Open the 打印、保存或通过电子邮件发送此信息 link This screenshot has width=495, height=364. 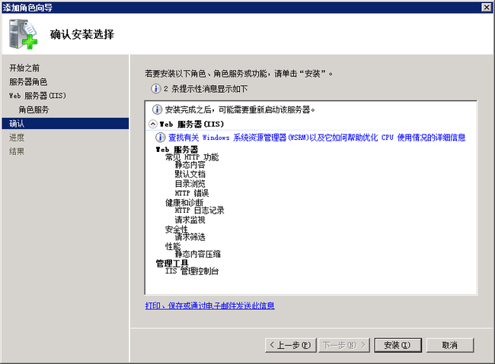(x=209, y=305)
